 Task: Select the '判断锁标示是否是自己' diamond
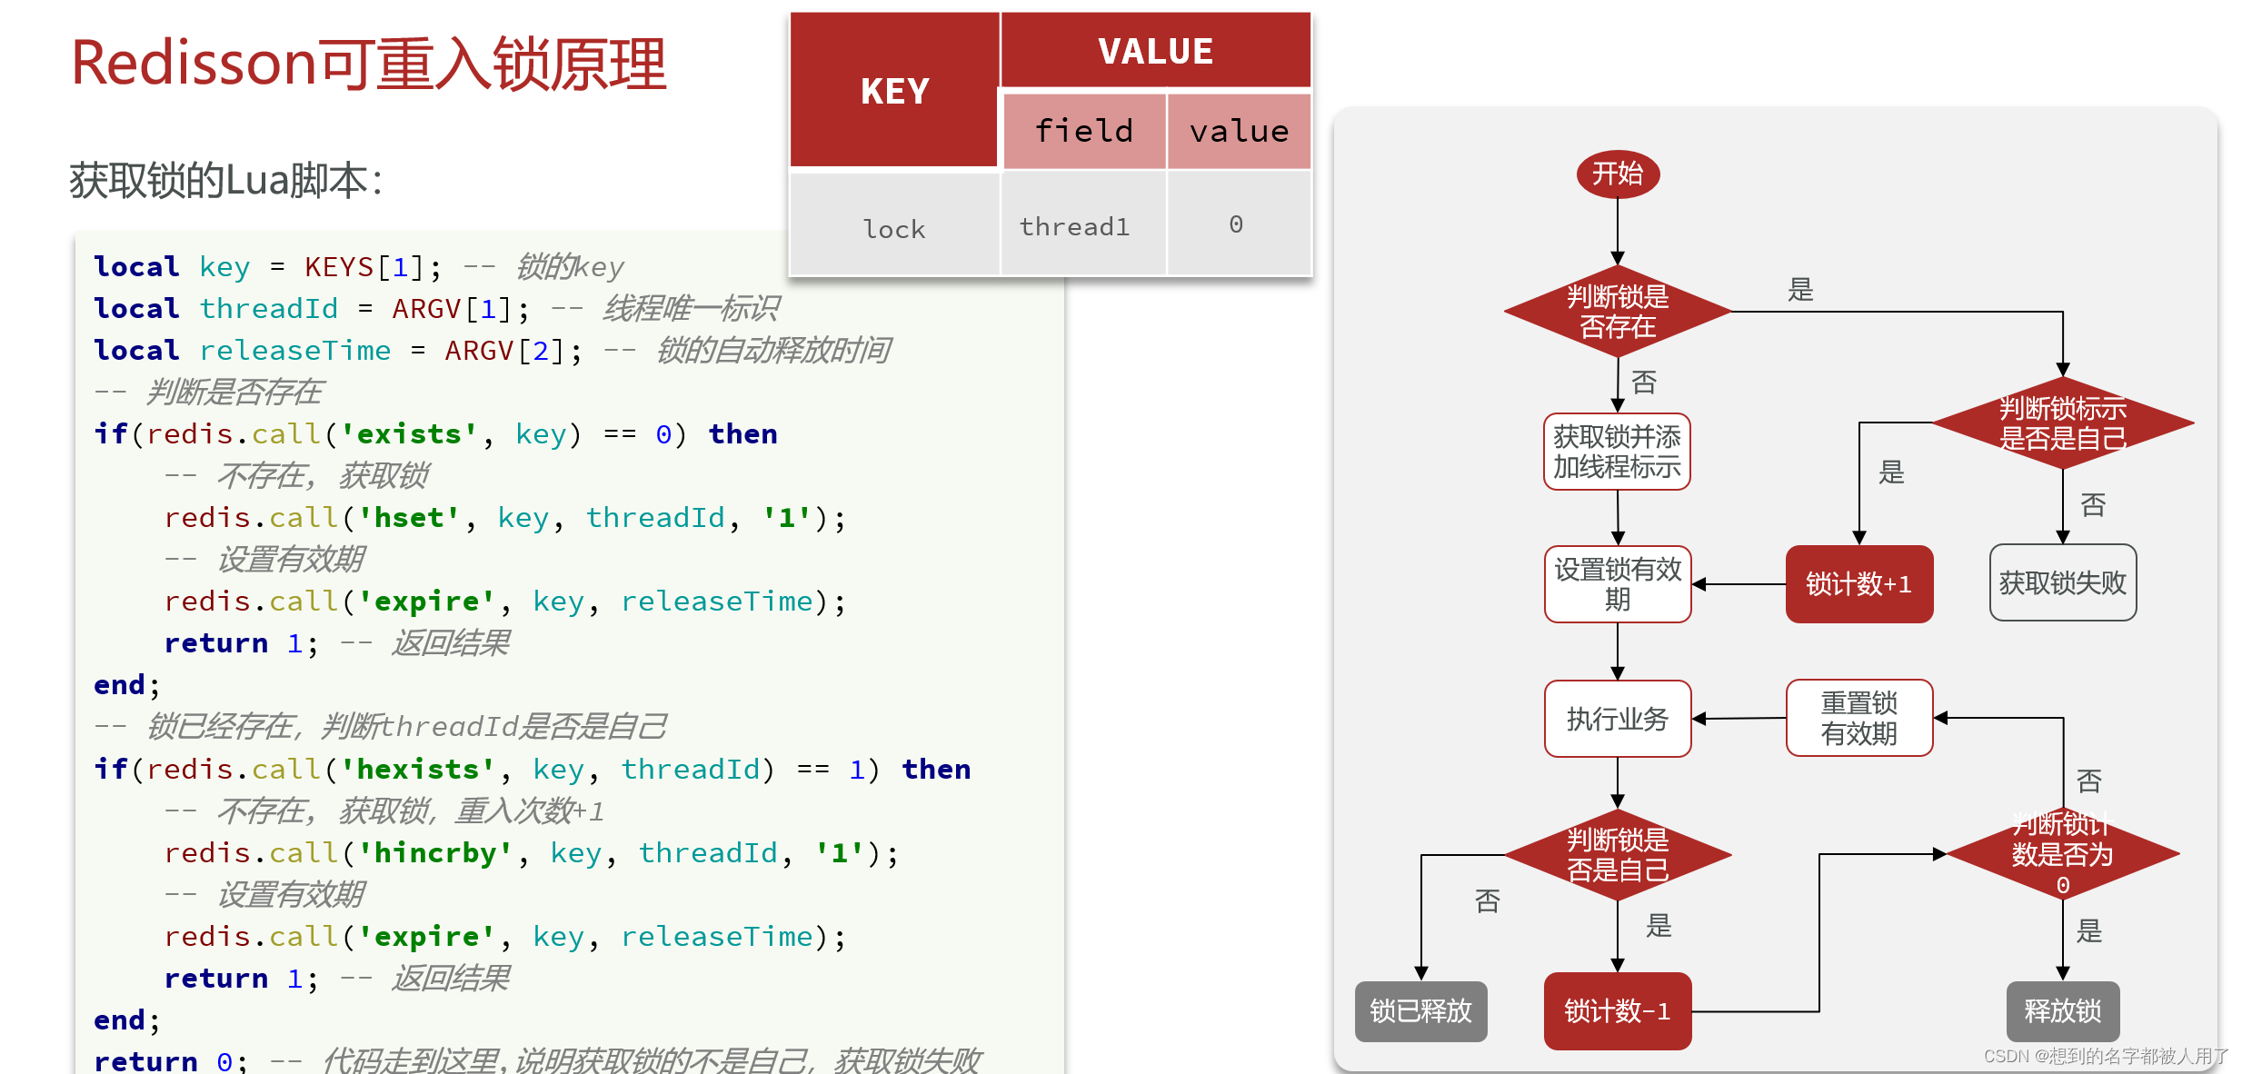2063,423
